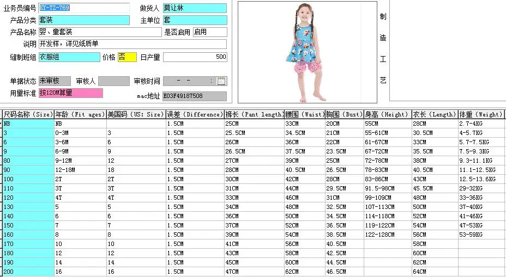Click the 误差 (Difference) column header
Screen dimensions: 506x277
tap(195, 114)
